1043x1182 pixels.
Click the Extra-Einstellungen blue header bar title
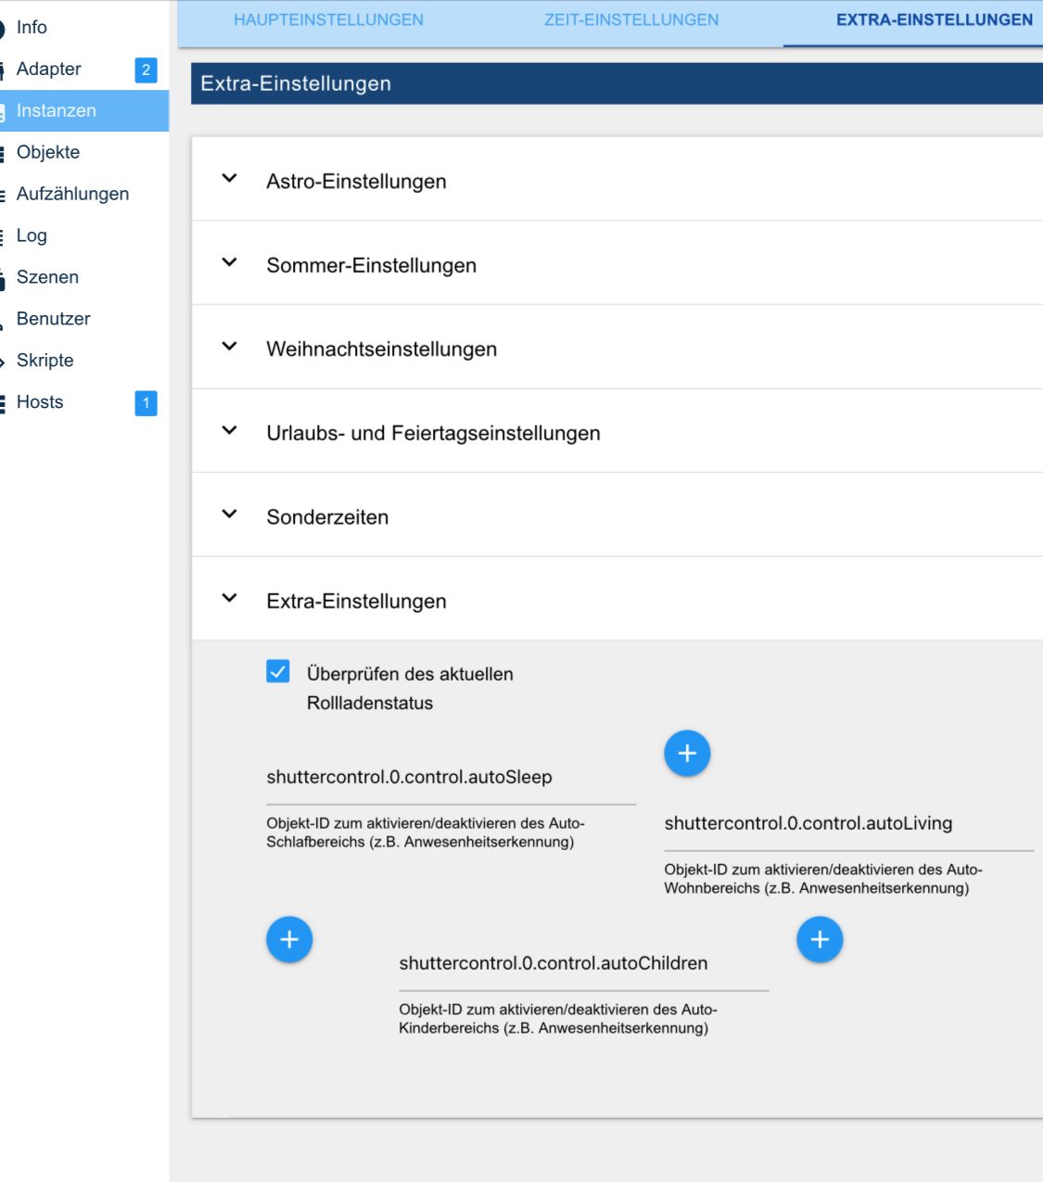click(296, 83)
